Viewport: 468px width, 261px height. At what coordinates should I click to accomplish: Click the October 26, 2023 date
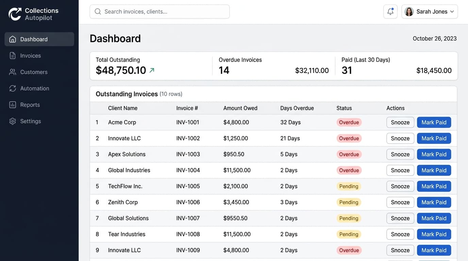[435, 38]
